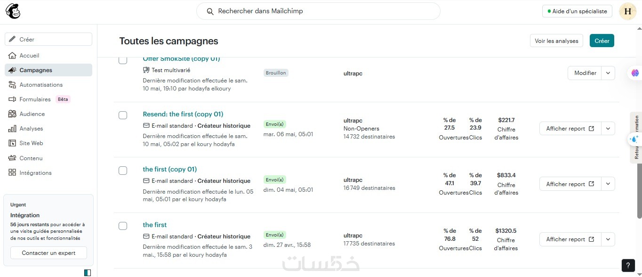Open the dropdown beside Resend campaign's Afficher report
This screenshot has width=642, height=277.
(x=608, y=129)
